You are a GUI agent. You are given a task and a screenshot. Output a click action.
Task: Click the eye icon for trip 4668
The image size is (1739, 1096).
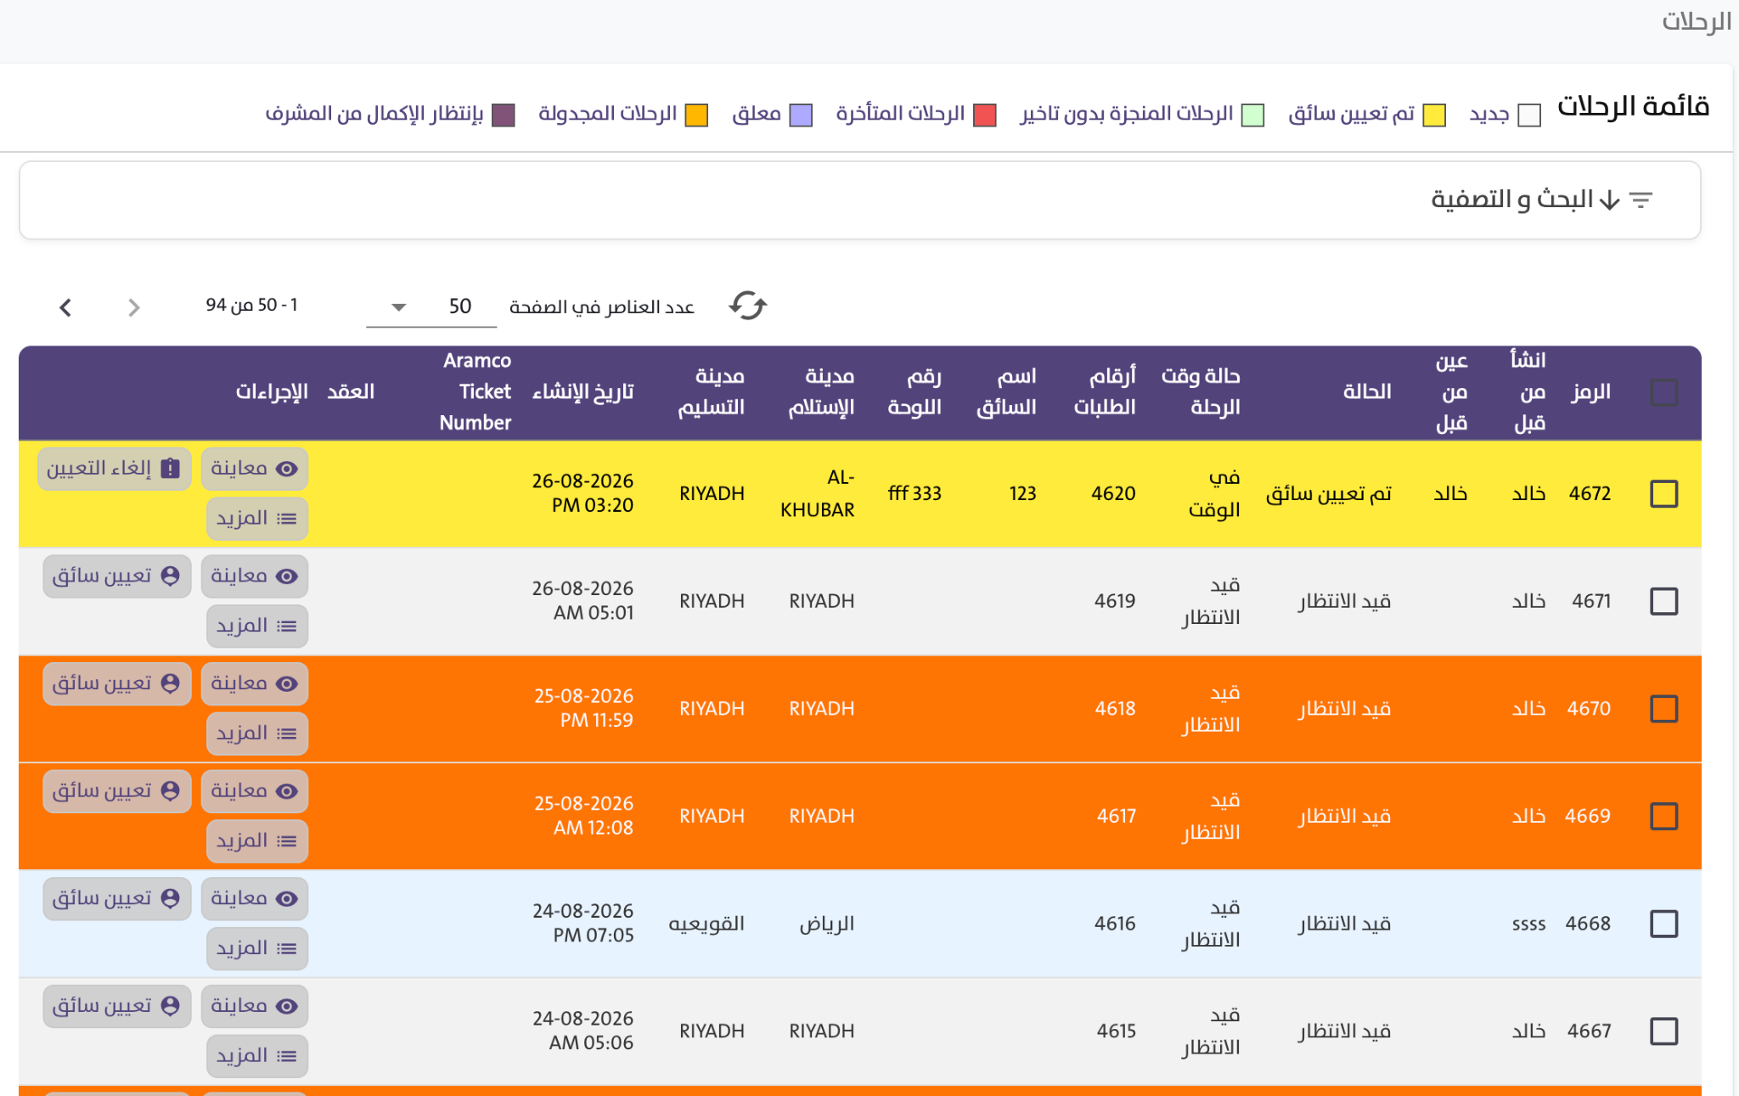(287, 898)
